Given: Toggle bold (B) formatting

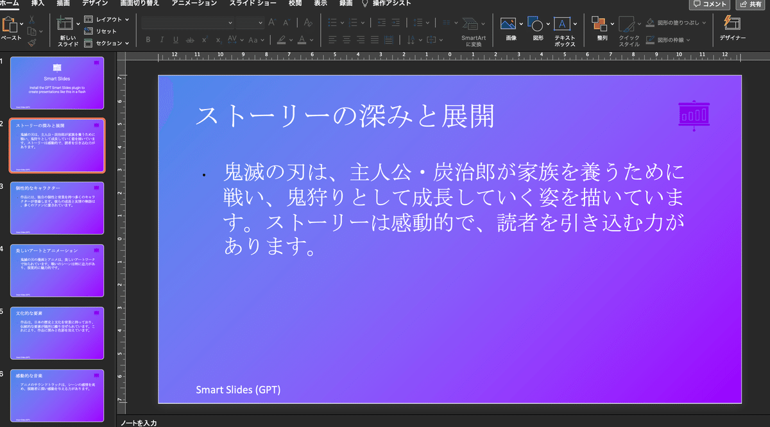Looking at the screenshot, I should (148, 40).
